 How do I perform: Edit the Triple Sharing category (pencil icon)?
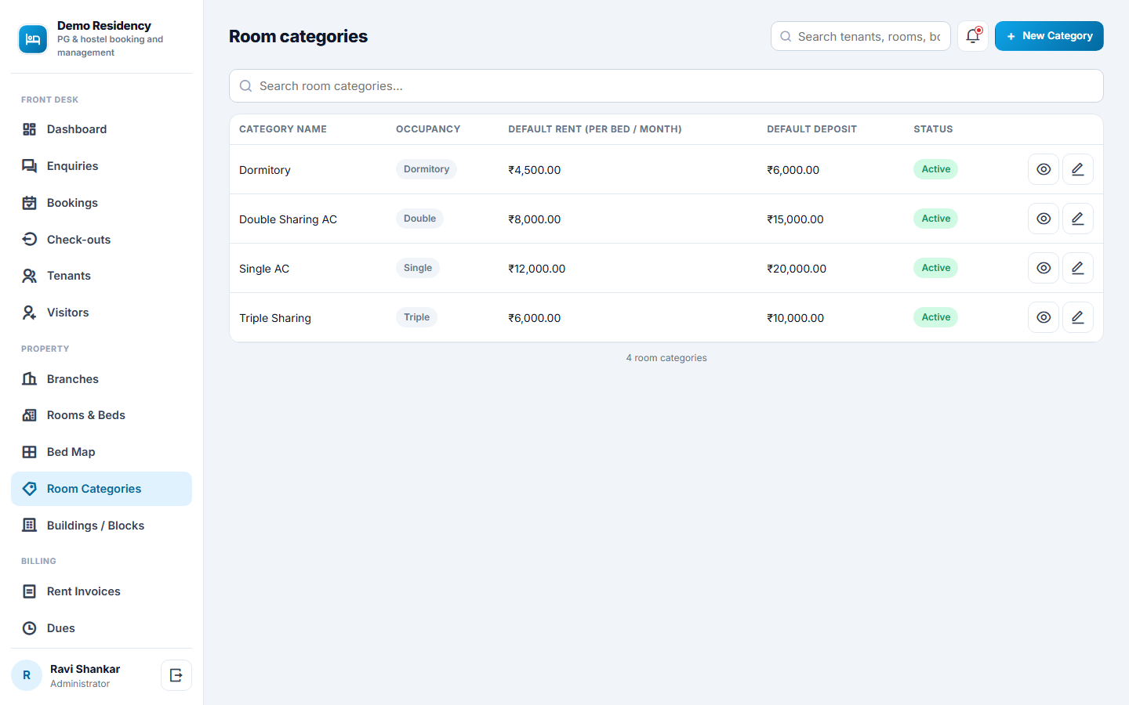(x=1078, y=317)
